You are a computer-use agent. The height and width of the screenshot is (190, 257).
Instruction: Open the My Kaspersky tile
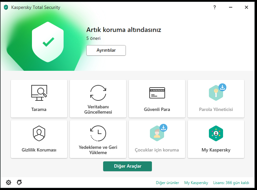[216, 139]
